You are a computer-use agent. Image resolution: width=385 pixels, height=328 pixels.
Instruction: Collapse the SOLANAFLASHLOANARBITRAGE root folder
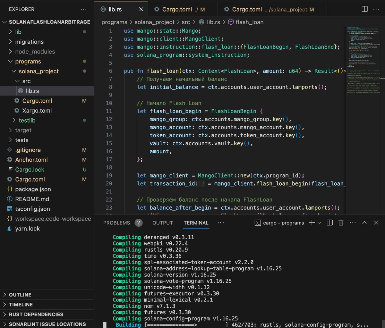[x=47, y=22]
